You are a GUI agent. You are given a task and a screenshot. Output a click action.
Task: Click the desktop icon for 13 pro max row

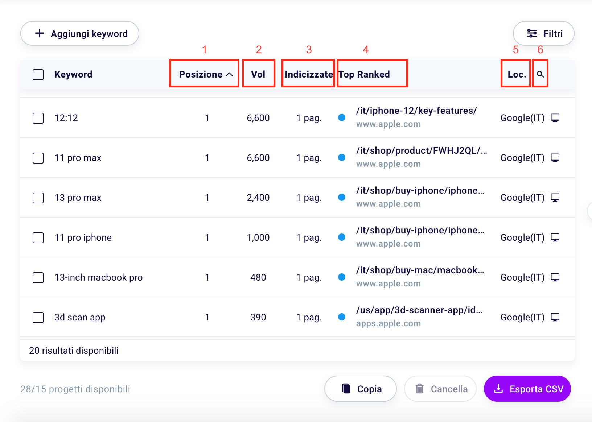click(x=555, y=198)
